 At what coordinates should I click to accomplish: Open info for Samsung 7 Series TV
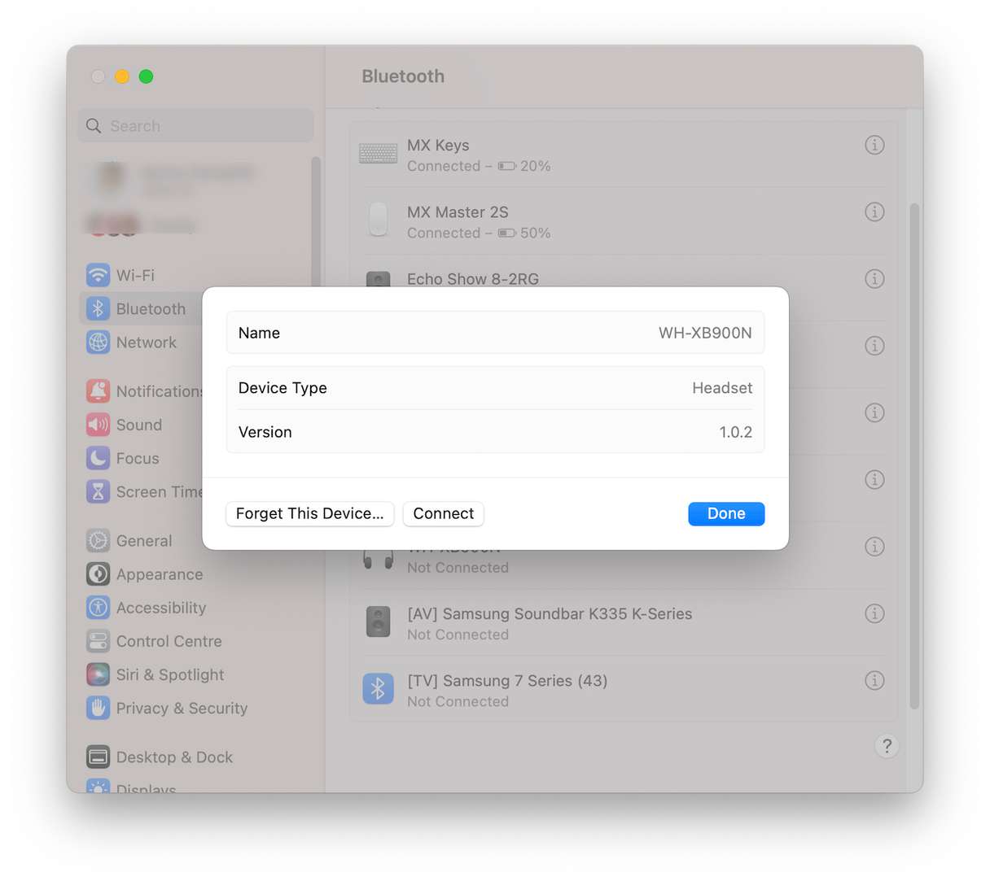click(874, 680)
